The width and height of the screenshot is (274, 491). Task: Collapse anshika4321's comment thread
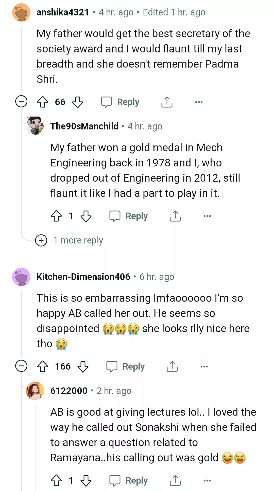coord(21,102)
